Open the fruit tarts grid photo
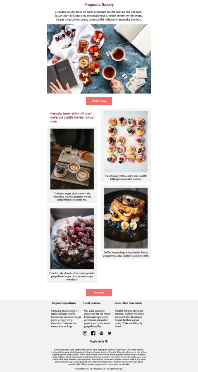 (126, 142)
